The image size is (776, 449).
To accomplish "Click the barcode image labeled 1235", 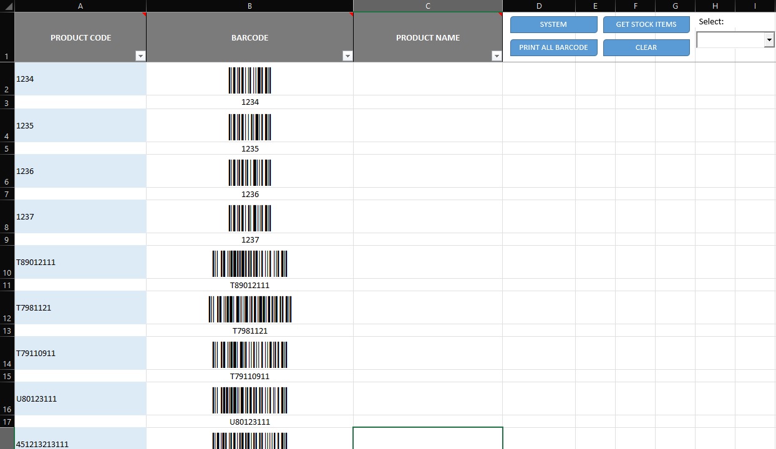I will pyautogui.click(x=250, y=127).
